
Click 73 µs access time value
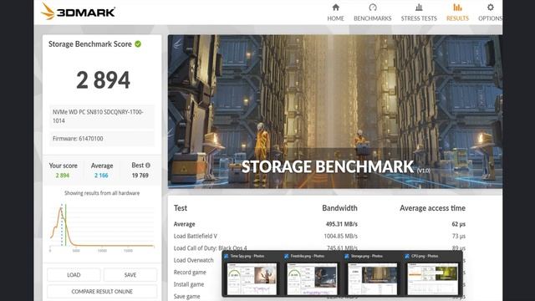pyautogui.click(x=459, y=236)
